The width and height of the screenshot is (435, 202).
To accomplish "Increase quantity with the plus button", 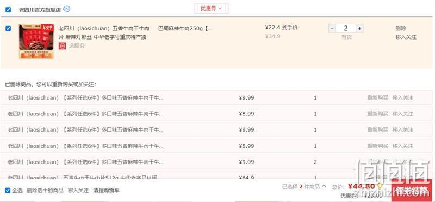I will (359, 29).
